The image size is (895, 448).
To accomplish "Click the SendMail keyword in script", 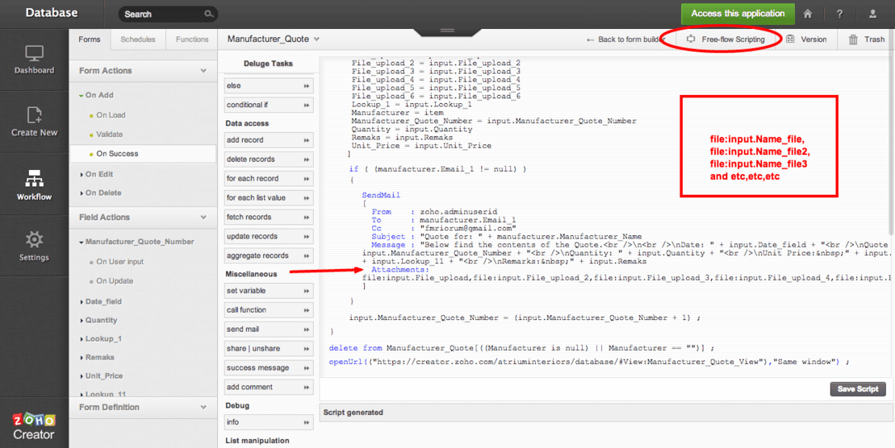I will point(381,195).
